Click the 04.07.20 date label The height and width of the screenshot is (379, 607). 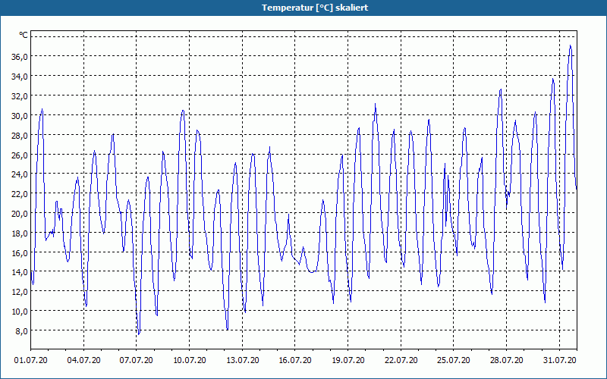click(83, 360)
